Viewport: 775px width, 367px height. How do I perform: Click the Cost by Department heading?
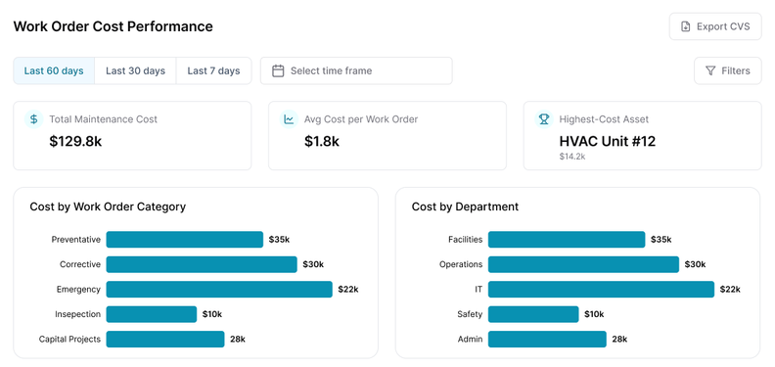point(465,206)
